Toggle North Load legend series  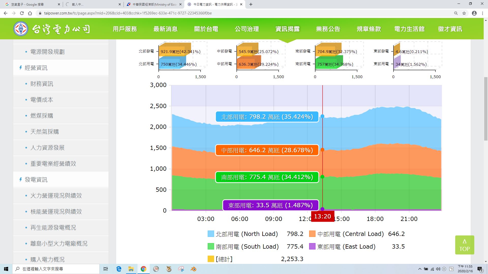click(247, 234)
